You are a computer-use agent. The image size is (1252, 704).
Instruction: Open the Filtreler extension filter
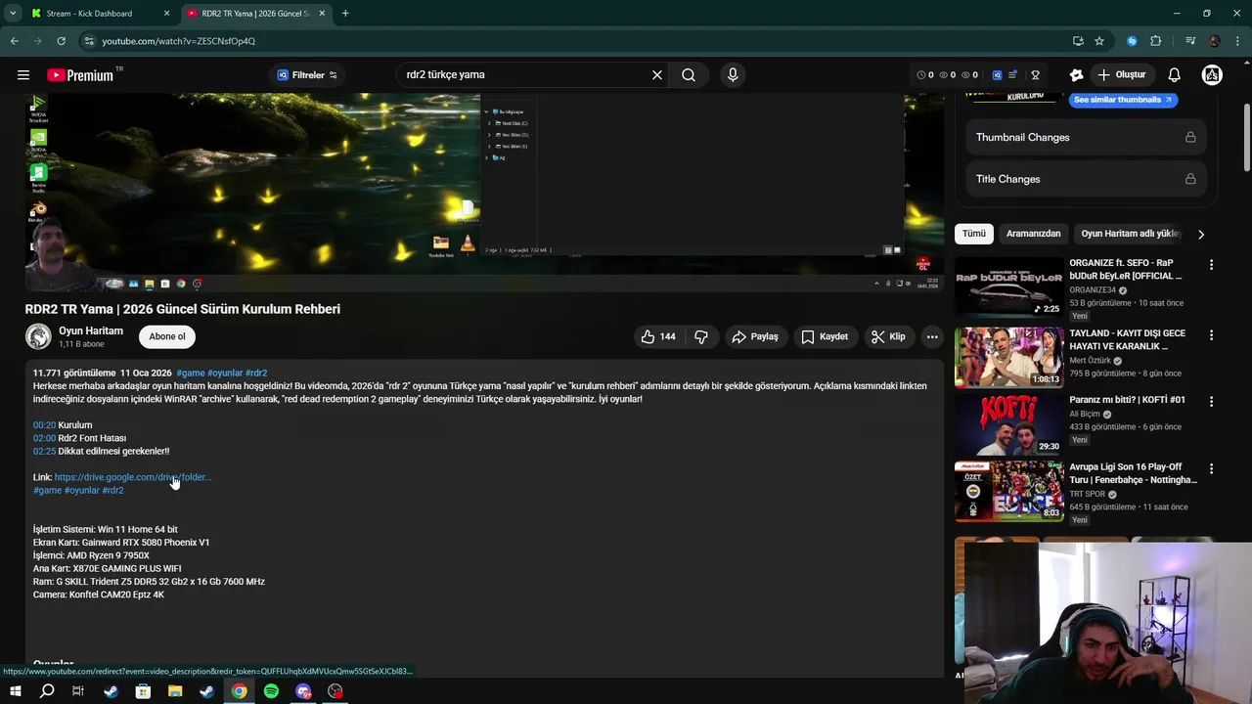pyautogui.click(x=307, y=75)
